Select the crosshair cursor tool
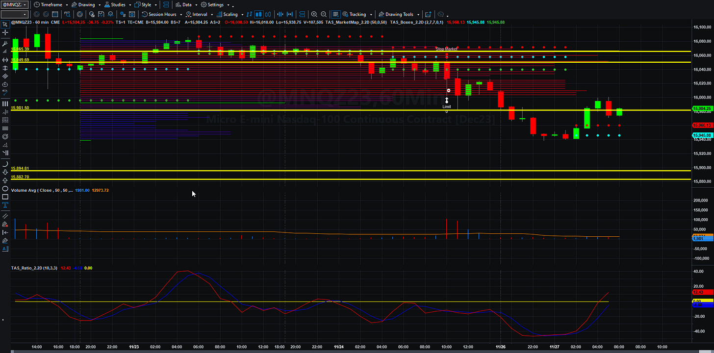The height and width of the screenshot is (353, 714). [5, 32]
